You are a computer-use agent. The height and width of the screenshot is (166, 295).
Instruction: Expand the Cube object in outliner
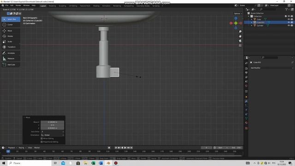click(x=252, y=19)
